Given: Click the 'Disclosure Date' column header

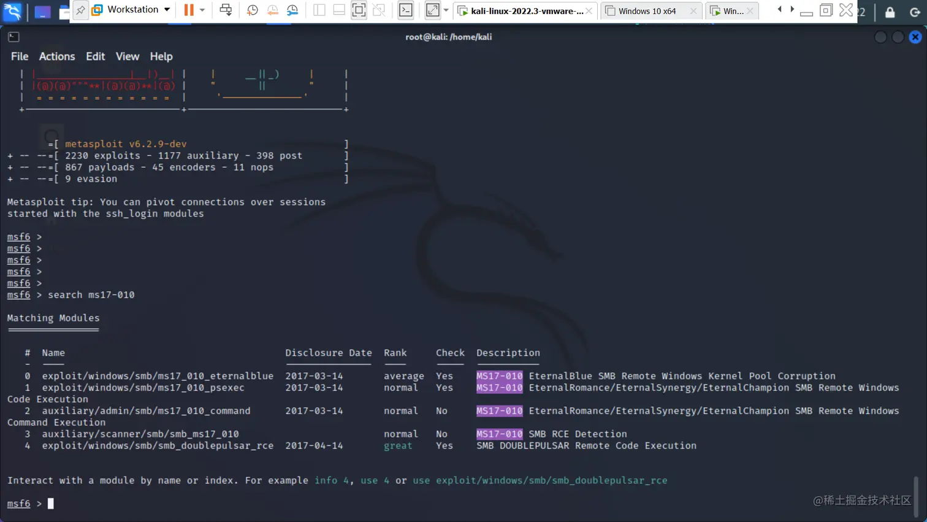Looking at the screenshot, I should pyautogui.click(x=329, y=353).
